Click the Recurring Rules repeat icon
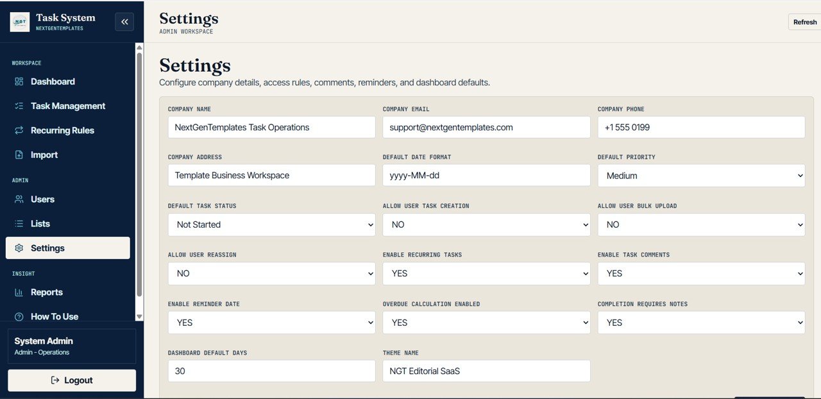Viewport: 821px width, 399px height. click(19, 130)
